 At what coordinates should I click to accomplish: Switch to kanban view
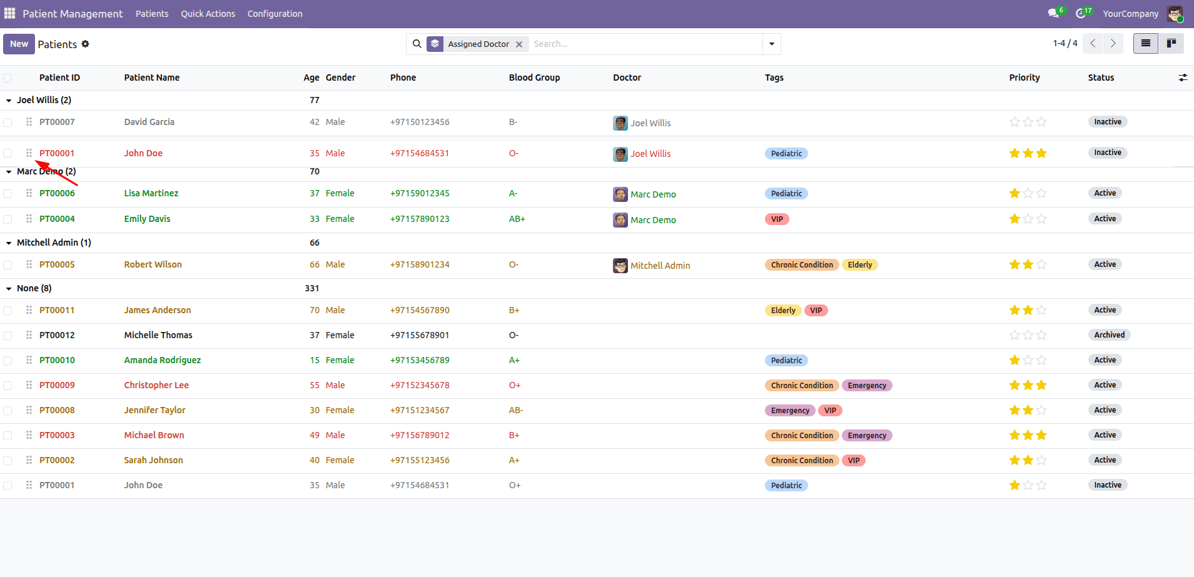coord(1171,43)
